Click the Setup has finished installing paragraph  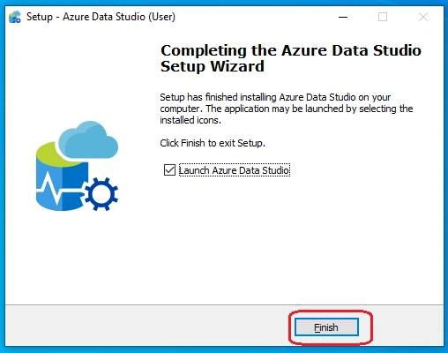tap(287, 109)
